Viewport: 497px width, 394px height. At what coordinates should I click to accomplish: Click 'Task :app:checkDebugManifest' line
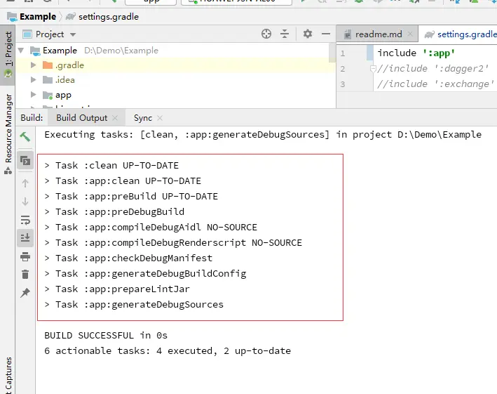tap(128, 258)
